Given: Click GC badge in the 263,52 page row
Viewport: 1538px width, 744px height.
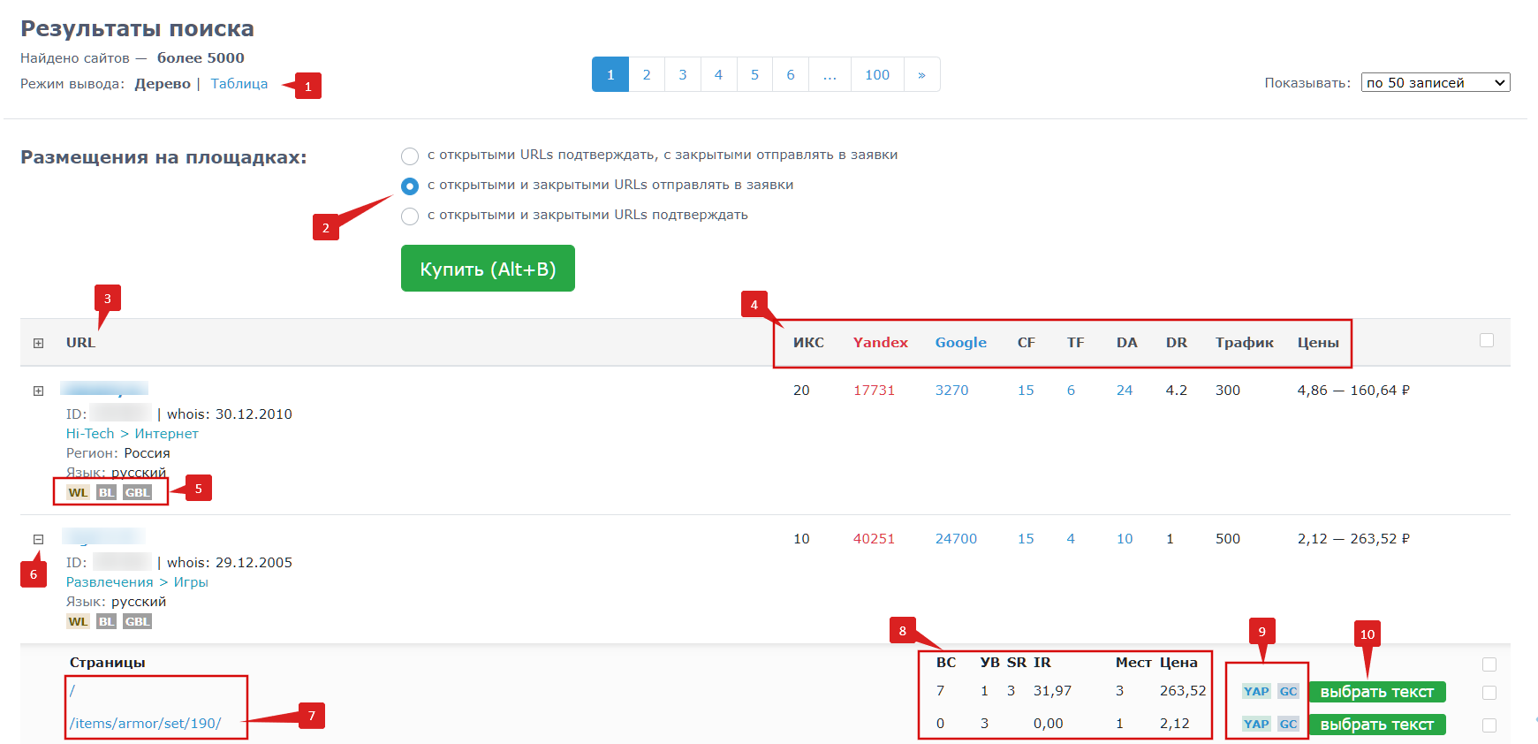Looking at the screenshot, I should (1288, 692).
